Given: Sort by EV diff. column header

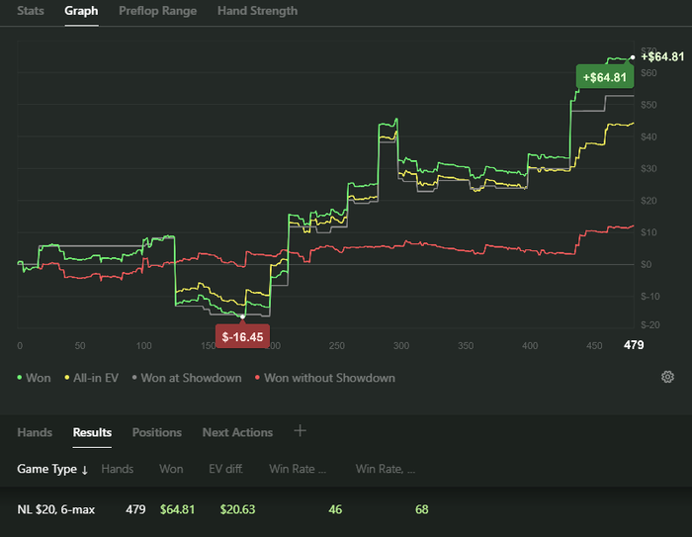Looking at the screenshot, I should click(226, 469).
